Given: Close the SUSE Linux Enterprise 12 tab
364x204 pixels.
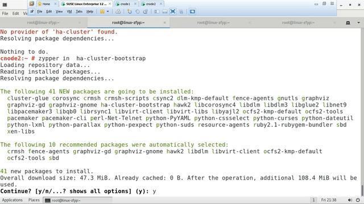Looking at the screenshot, I should coord(110,4).
